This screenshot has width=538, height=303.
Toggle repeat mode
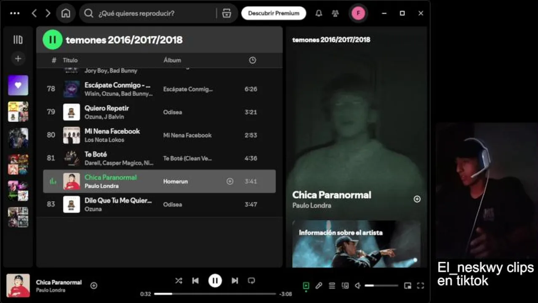(x=251, y=281)
